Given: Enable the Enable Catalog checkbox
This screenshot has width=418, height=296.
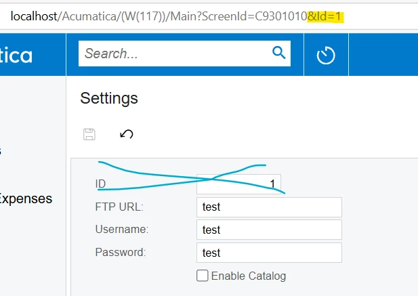Looking at the screenshot, I should 202,276.
